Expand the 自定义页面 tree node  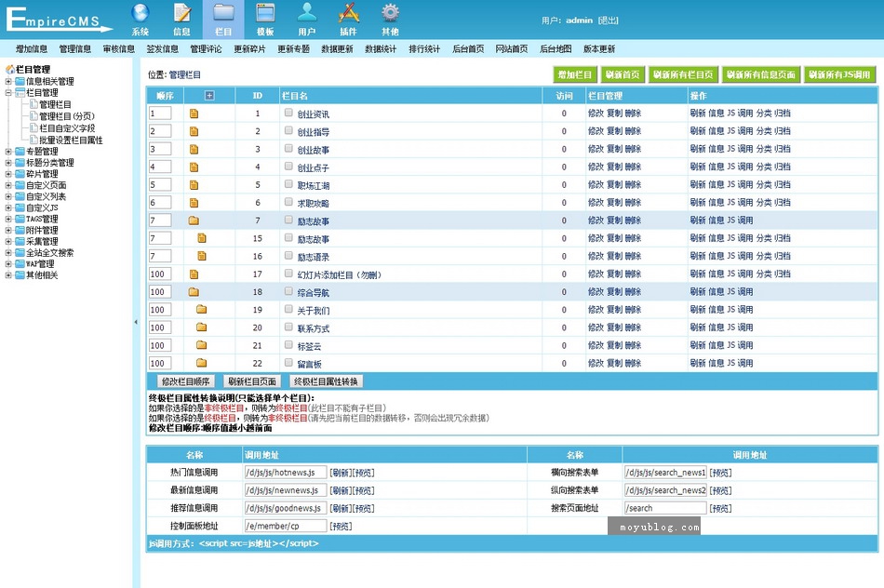[8, 185]
